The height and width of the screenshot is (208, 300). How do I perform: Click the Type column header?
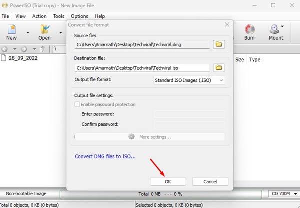click(255, 60)
